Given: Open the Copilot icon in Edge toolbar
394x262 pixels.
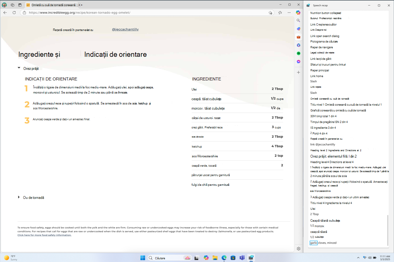Looking at the screenshot, I should coord(299,12).
